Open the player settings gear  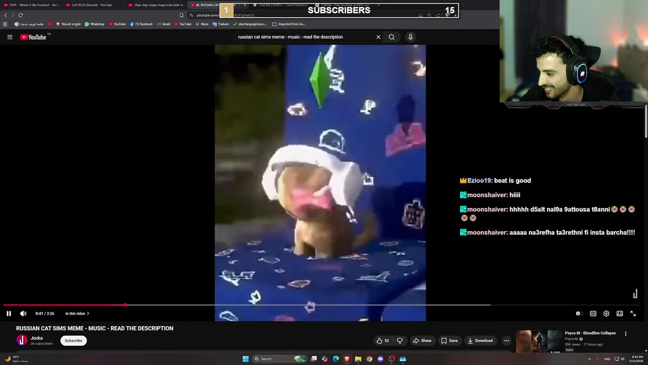(606, 314)
